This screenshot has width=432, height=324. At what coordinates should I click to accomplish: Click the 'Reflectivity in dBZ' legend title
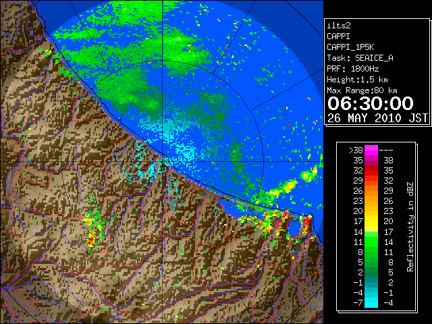pos(410,227)
